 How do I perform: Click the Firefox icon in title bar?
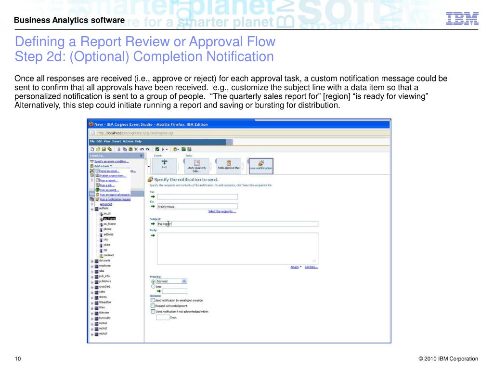[91, 124]
